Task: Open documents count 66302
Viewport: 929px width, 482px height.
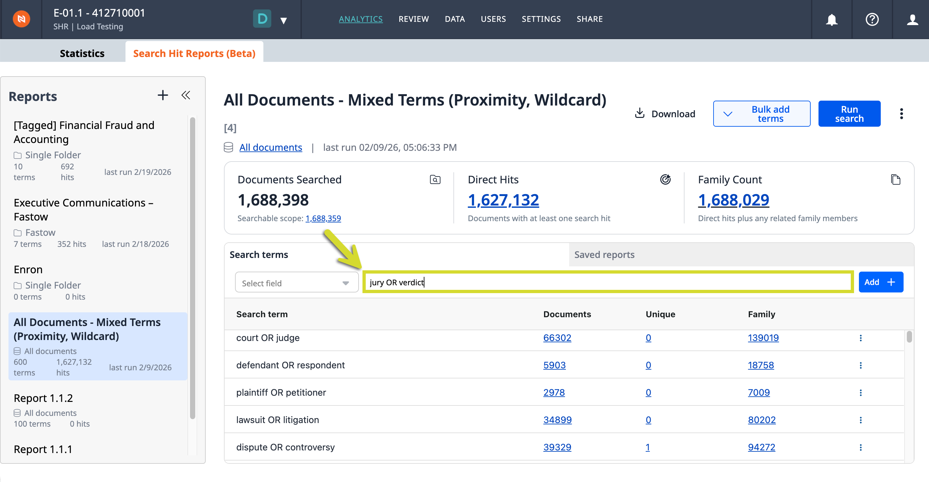Action: pos(557,338)
